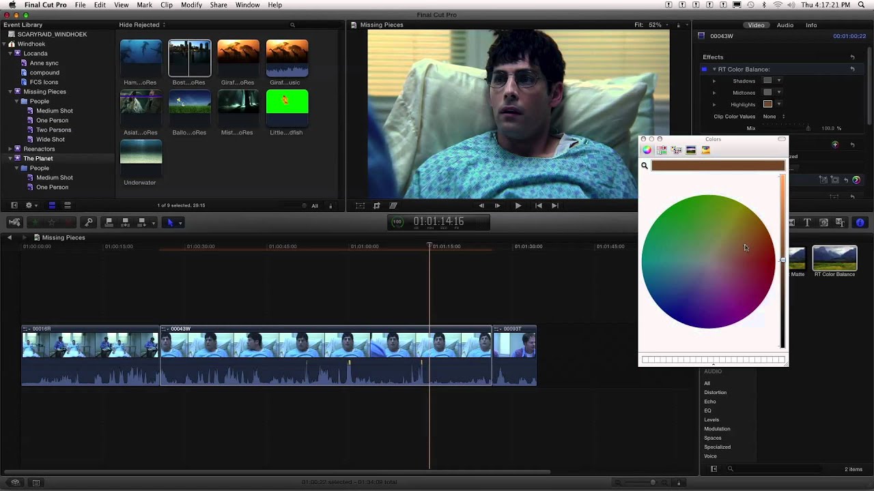Viewport: 874px width, 491px height.
Task: Select the Echo audio effects category
Action: click(x=709, y=402)
